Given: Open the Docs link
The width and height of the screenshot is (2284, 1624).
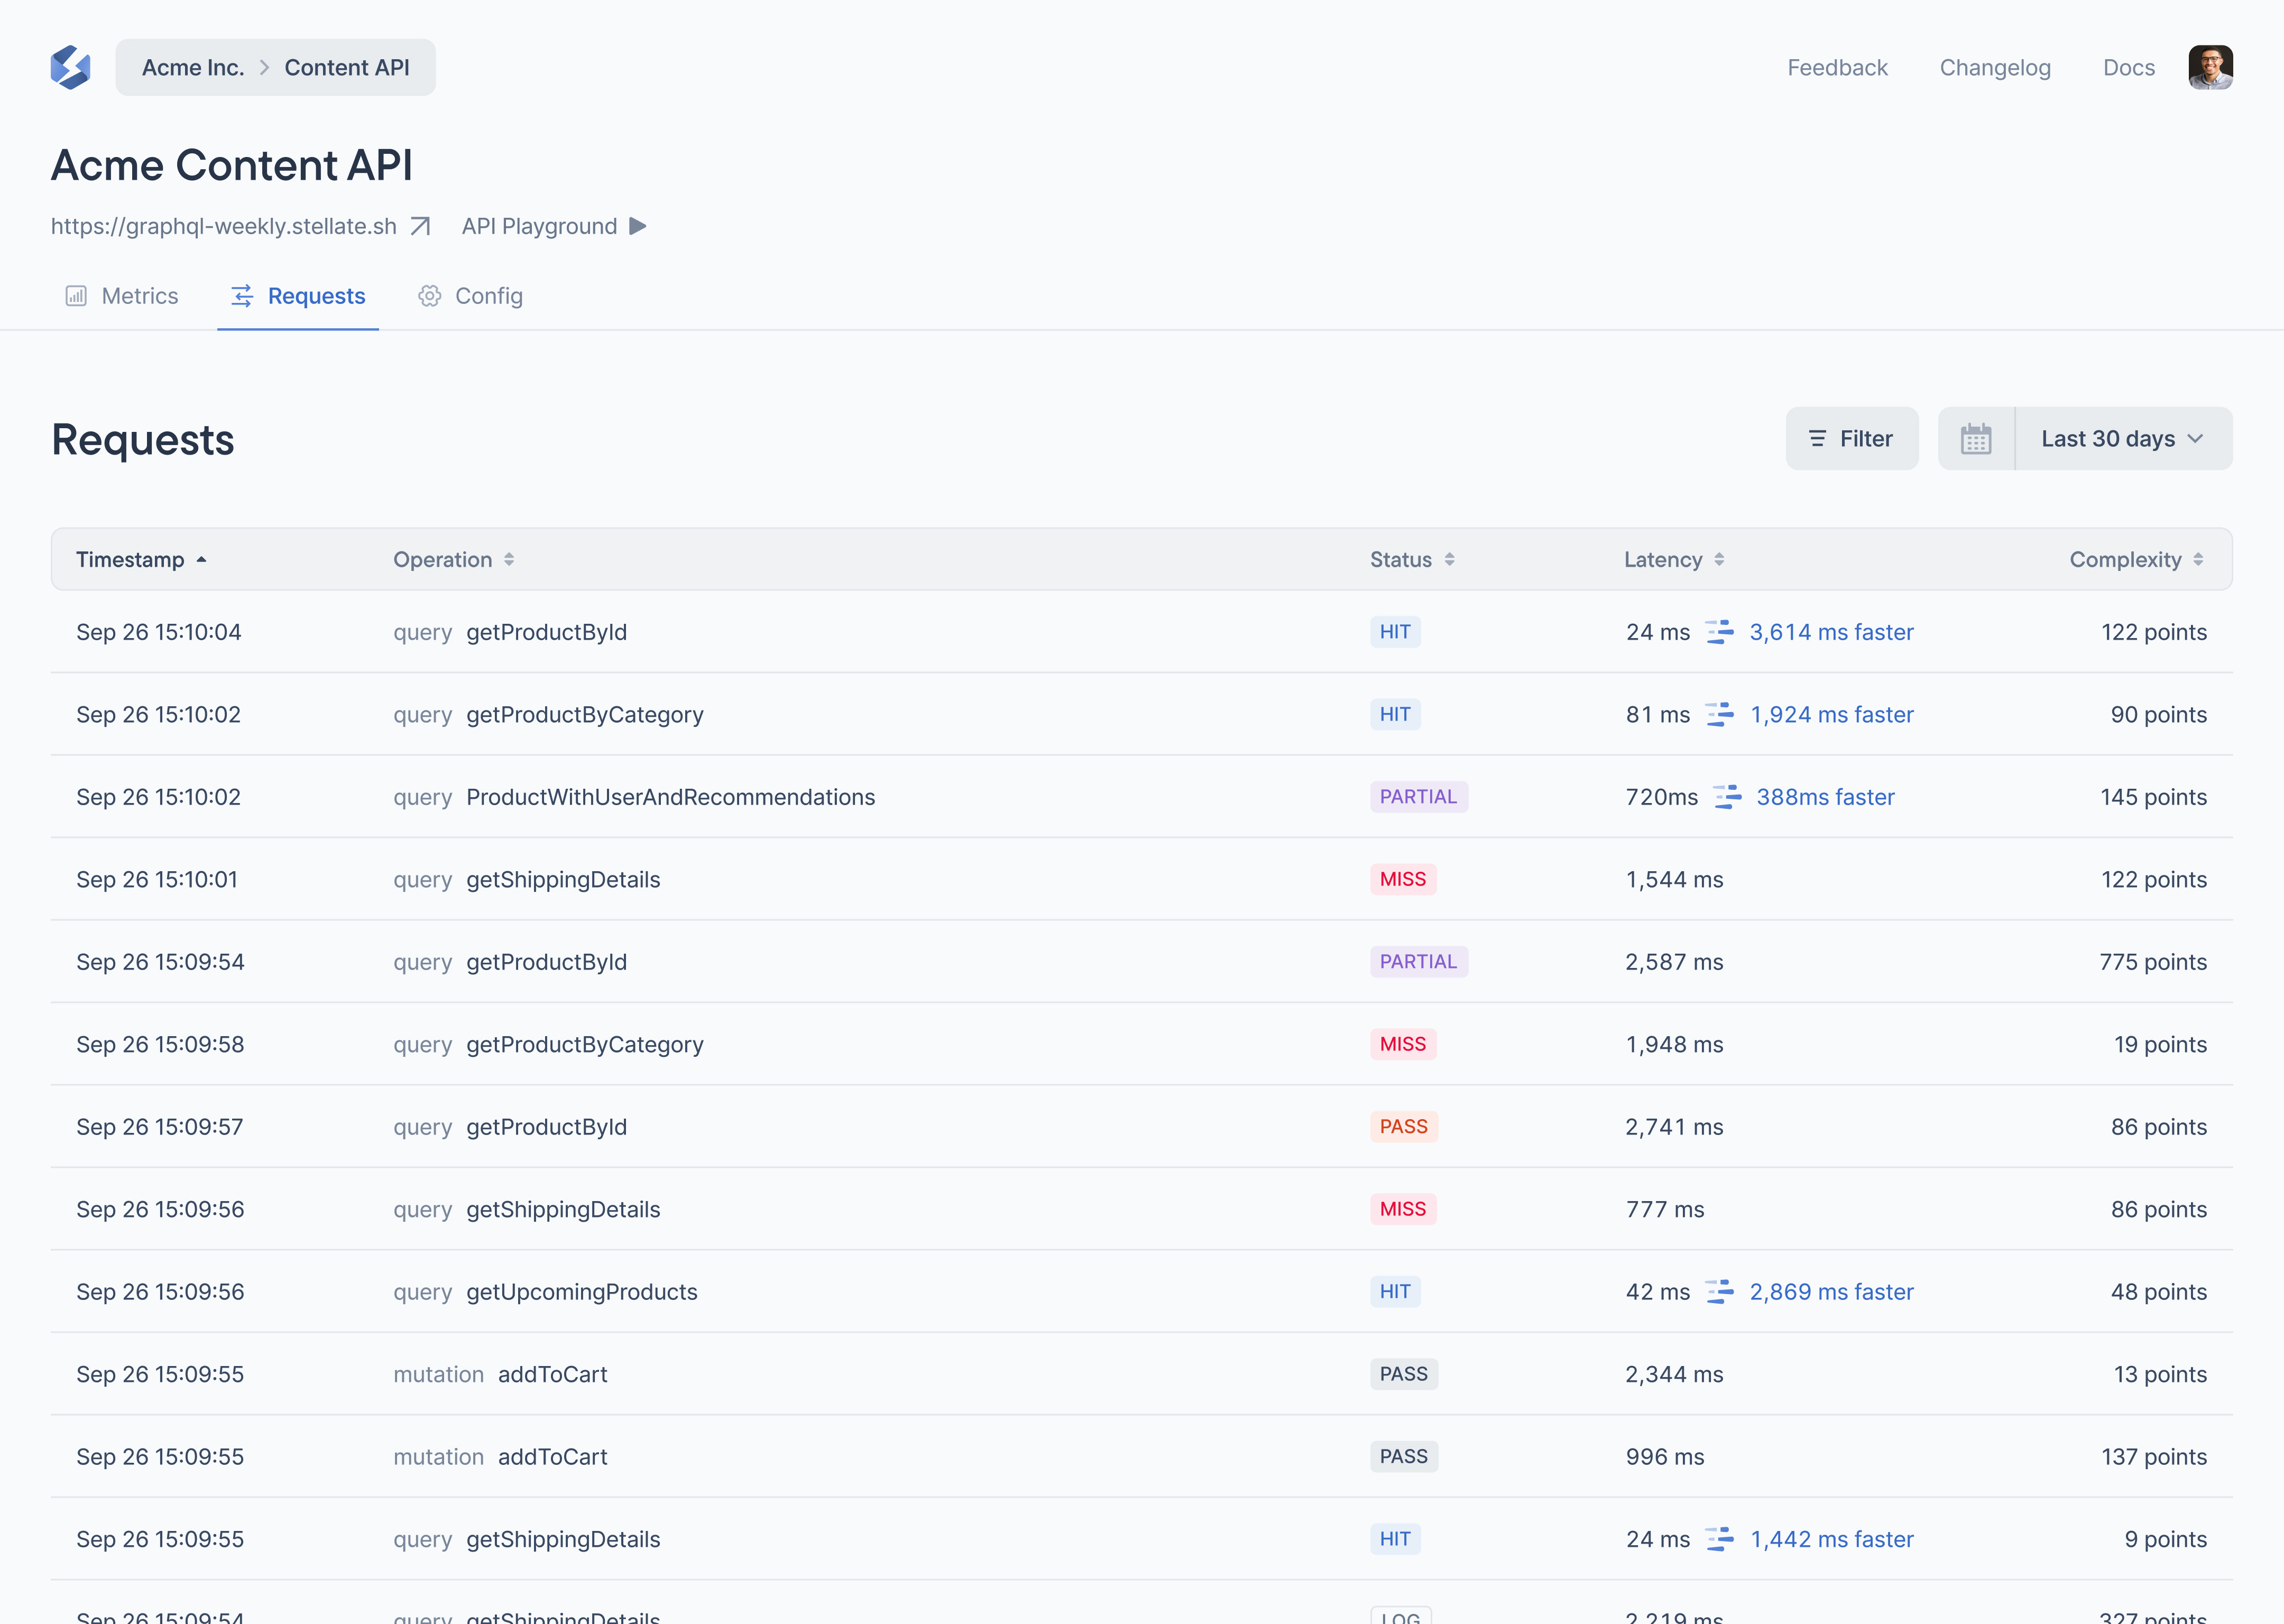Looking at the screenshot, I should (2129, 68).
